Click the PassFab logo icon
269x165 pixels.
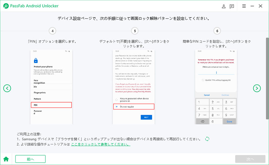[x=6, y=6]
